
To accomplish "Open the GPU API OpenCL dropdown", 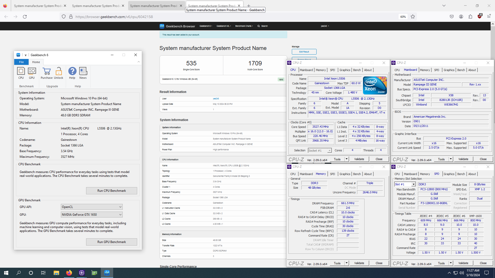I will pos(92,207).
